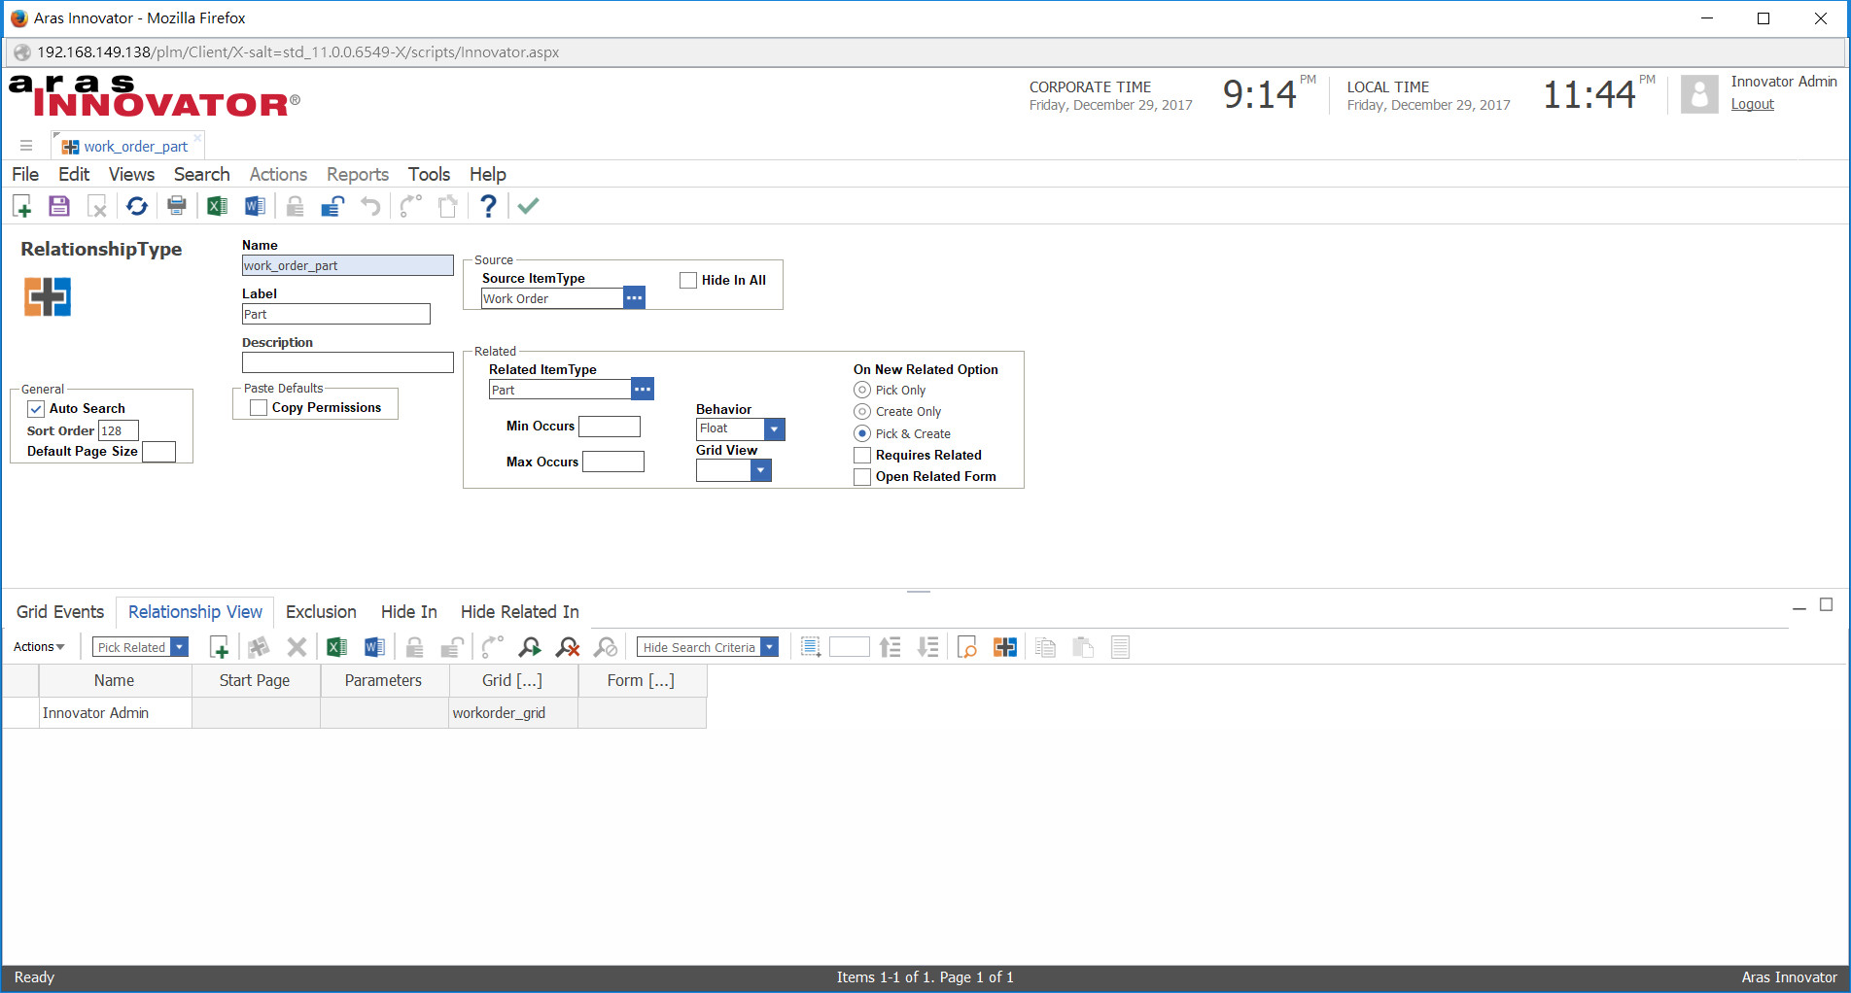Enable the Copy Permissions checkbox

pos(259,408)
